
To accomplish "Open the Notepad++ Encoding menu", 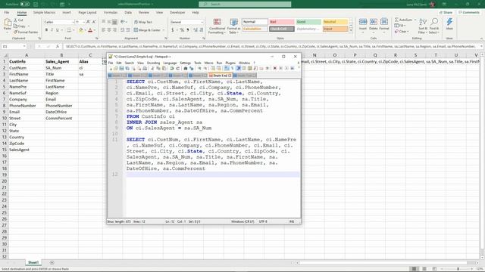I will coord(153,63).
